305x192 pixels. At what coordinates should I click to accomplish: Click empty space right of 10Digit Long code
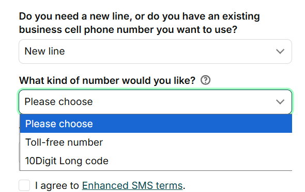pyautogui.click(x=200, y=161)
